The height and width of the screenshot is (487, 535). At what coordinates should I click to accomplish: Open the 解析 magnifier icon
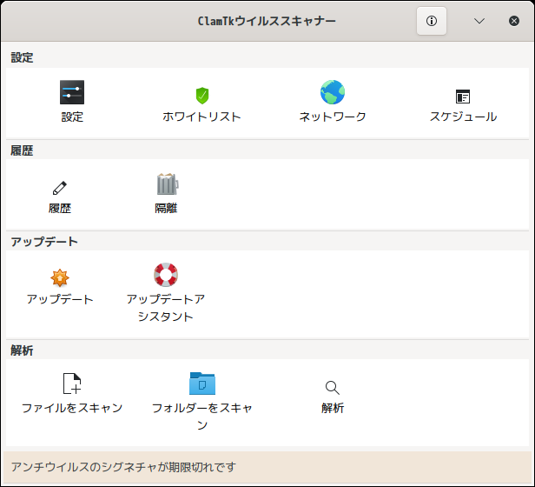pyautogui.click(x=333, y=388)
